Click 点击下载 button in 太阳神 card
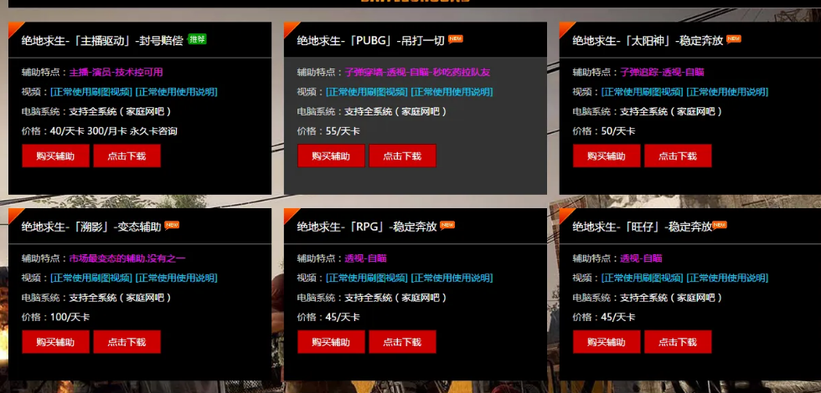 pyautogui.click(x=678, y=156)
